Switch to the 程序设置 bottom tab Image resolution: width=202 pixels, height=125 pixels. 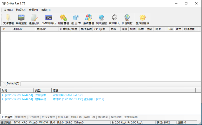point(116,117)
